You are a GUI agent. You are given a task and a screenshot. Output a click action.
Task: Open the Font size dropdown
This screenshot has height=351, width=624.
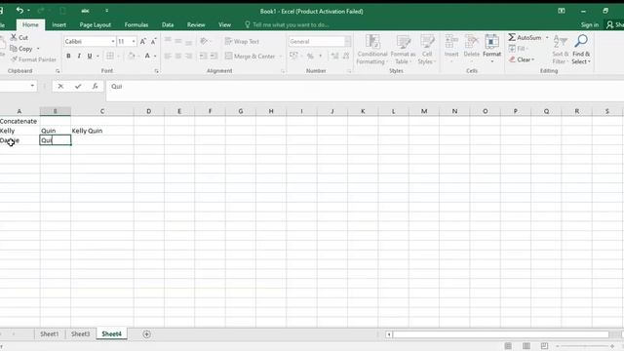[134, 41]
